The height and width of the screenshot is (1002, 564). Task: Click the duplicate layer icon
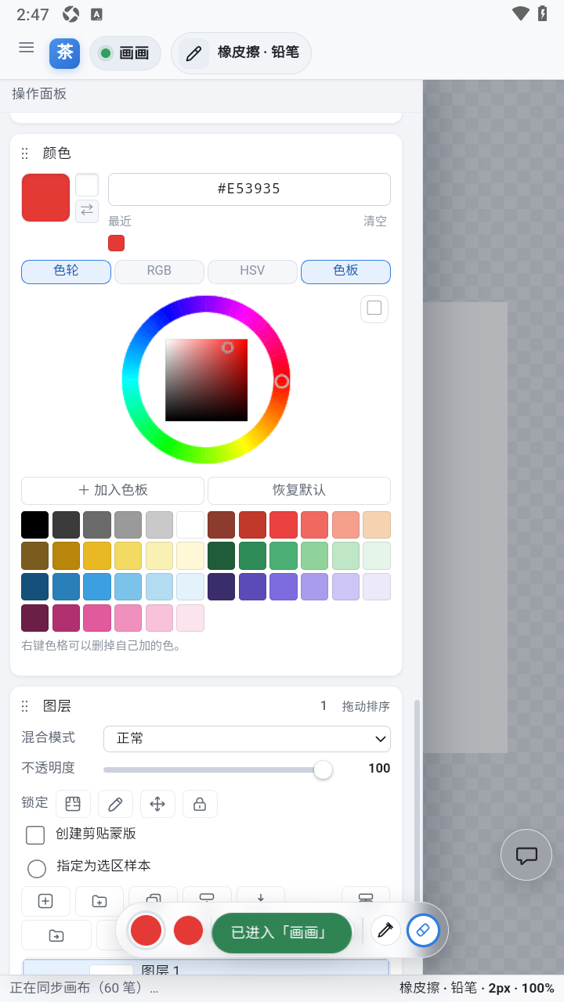153,899
